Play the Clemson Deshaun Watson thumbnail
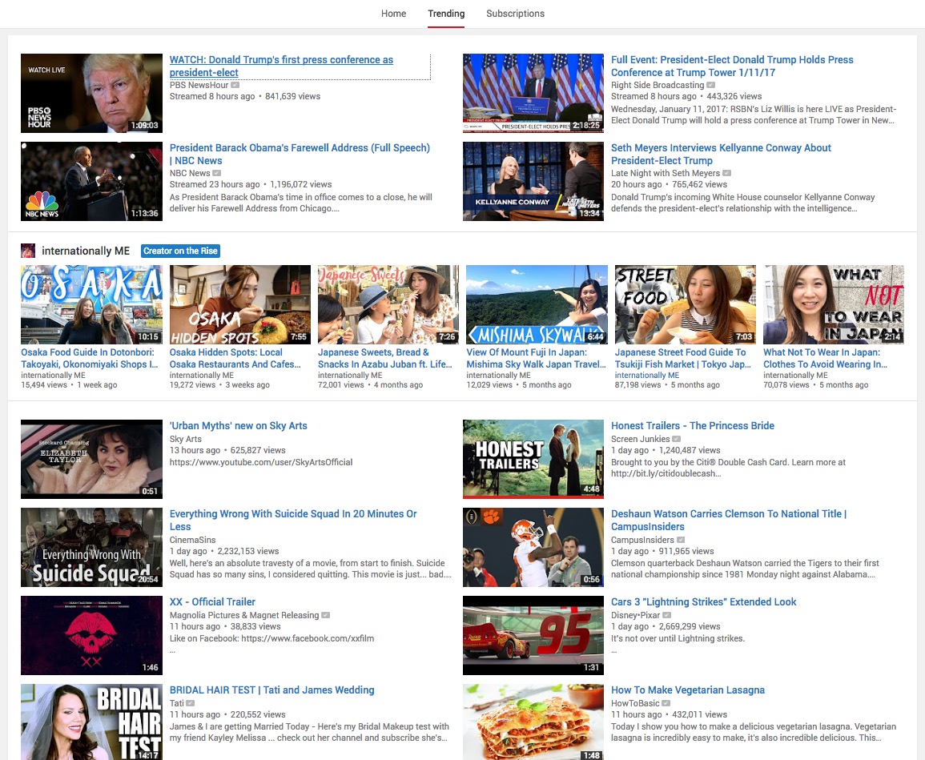Image resolution: width=925 pixels, height=760 pixels. pos(533,547)
